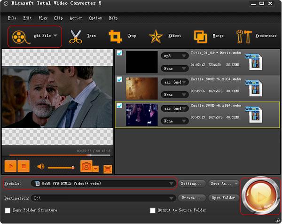The height and width of the screenshot is (224, 282).
Task: Select the purple thumbnail of Castle file
Action: [x=142, y=115]
